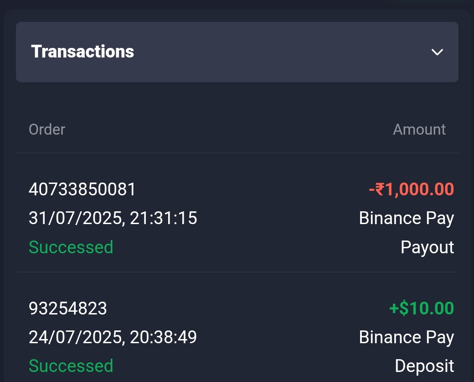Open order number 40733850081
474x382 pixels.
click(82, 189)
